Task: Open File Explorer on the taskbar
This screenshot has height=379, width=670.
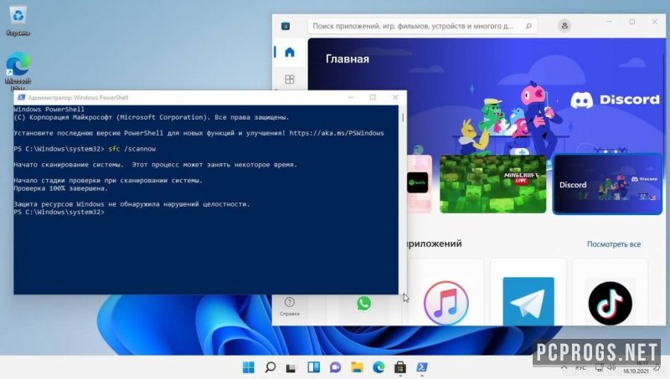Action: coord(357,367)
